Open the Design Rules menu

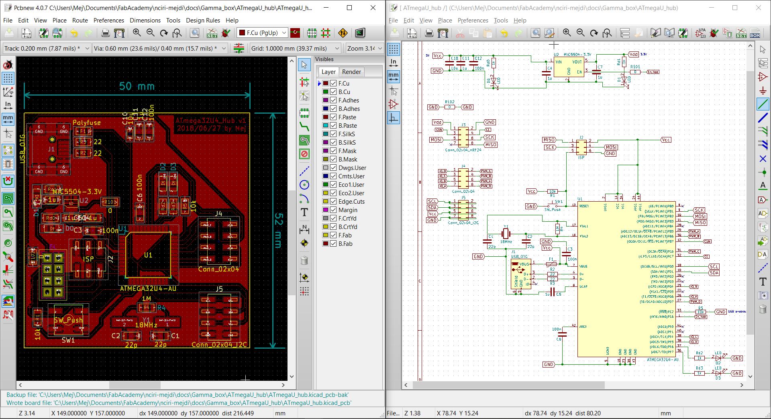coord(203,20)
